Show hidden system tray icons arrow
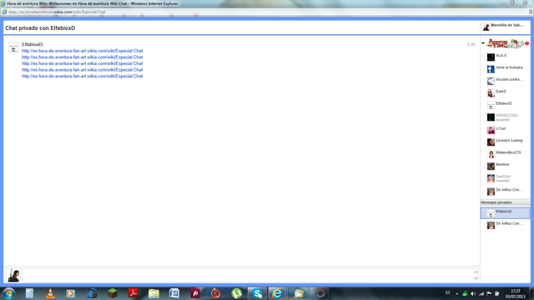 tap(456, 294)
